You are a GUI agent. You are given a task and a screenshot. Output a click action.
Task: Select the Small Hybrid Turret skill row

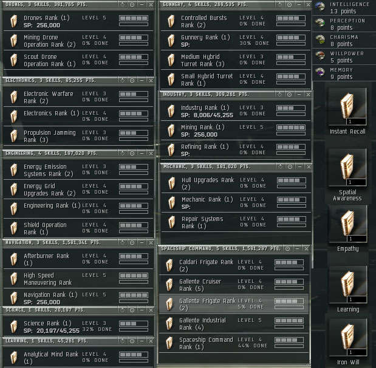236,80
